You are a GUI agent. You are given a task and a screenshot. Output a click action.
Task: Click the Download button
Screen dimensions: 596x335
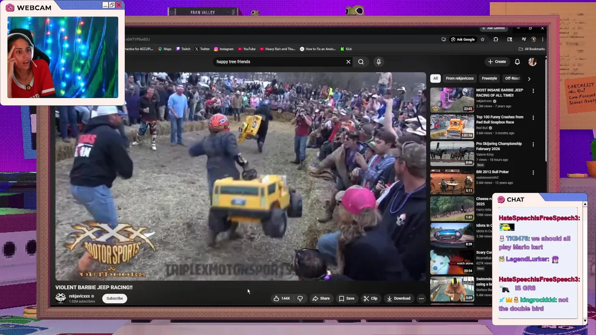[399, 298]
